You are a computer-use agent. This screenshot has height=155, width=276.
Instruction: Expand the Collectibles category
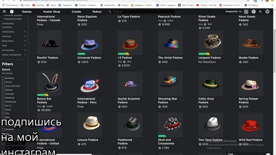coord(25,32)
